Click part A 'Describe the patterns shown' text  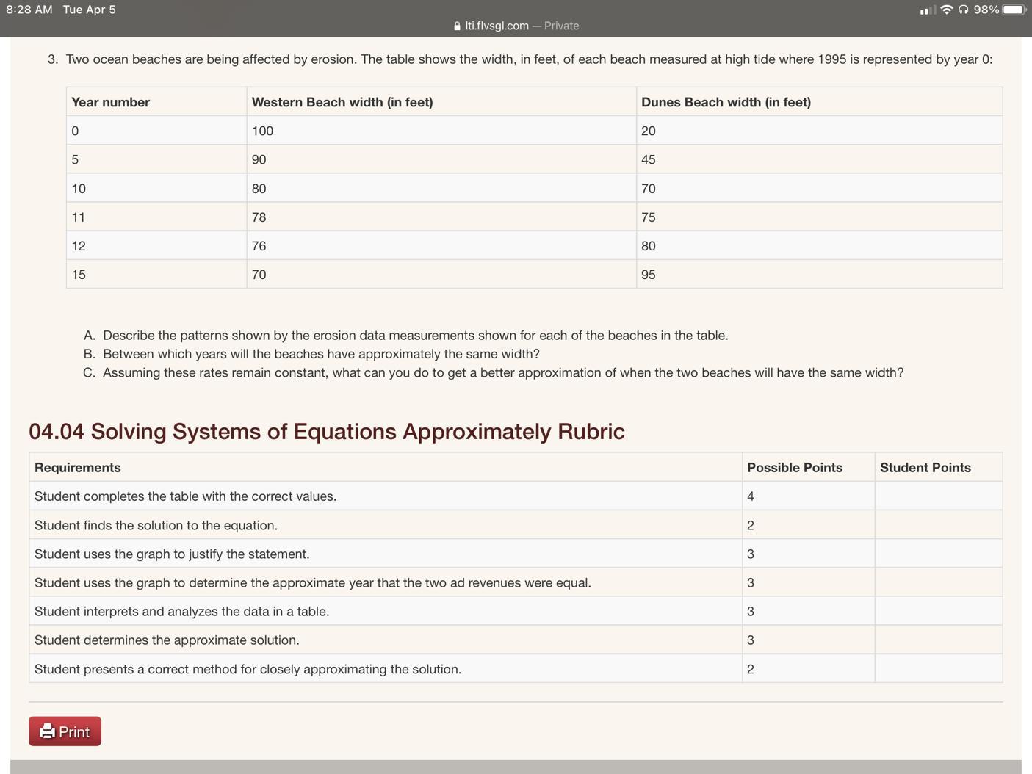click(416, 336)
